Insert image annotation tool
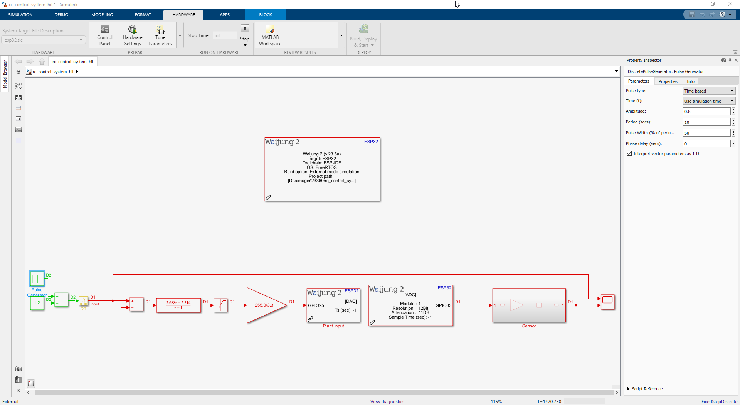The image size is (740, 405). point(18,130)
